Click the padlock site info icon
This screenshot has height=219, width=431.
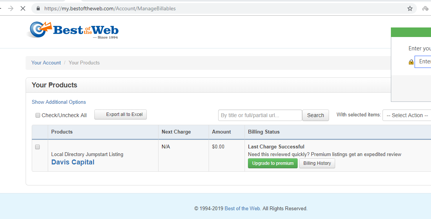(x=38, y=8)
